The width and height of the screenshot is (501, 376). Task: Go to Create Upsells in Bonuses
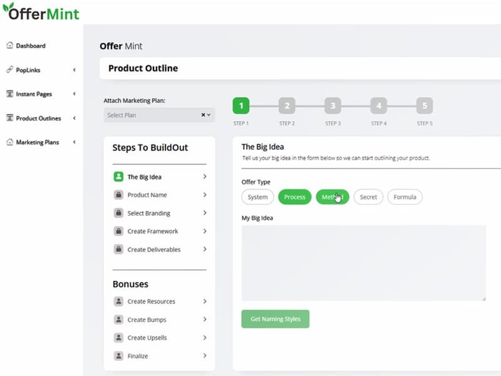147,338
